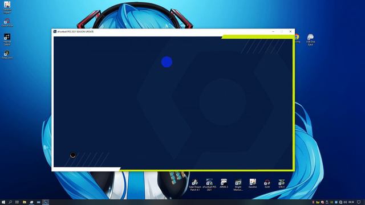Open the Windows Start menu
Image resolution: width=365 pixels, height=205 pixels.
pyautogui.click(x=3, y=202)
